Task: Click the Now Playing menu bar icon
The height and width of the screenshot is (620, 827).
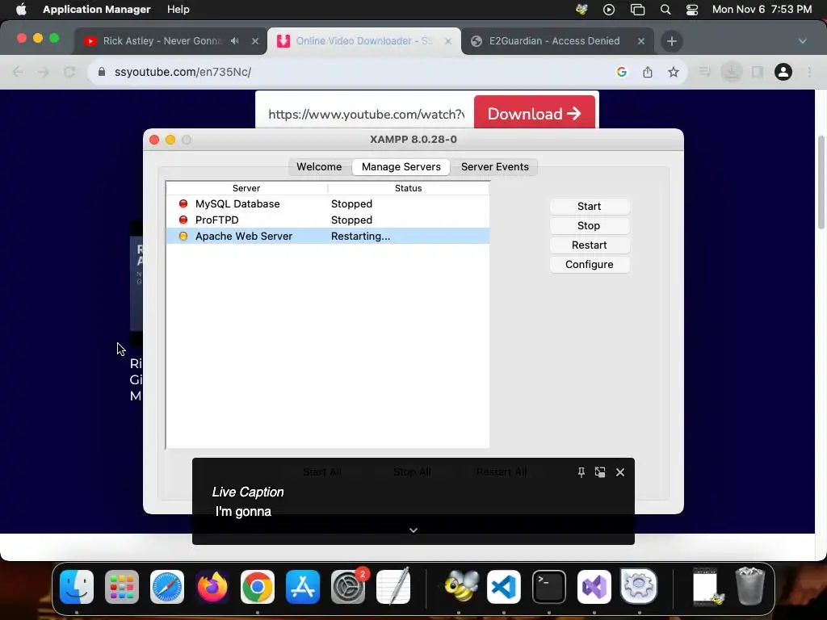Action: pos(609,10)
